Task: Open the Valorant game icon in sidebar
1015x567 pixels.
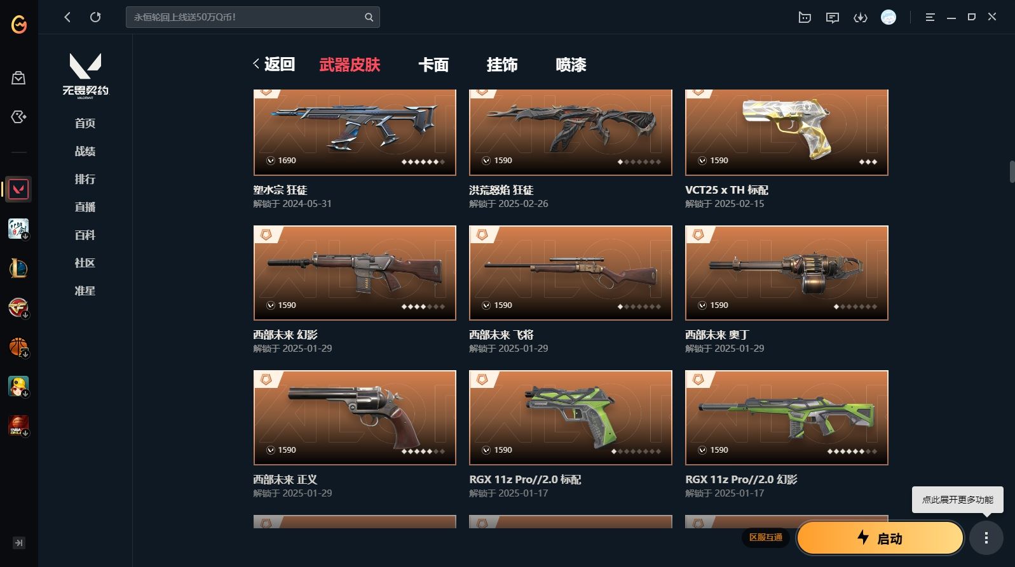Action: tap(18, 189)
